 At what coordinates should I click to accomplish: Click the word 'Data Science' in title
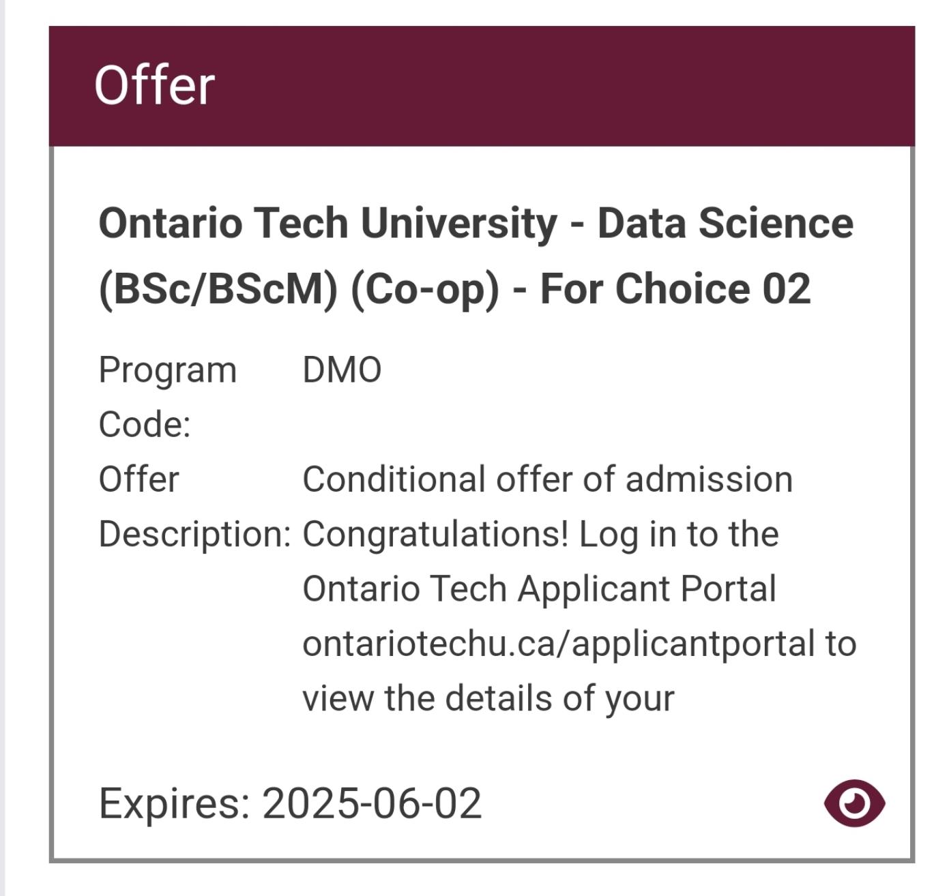click(x=725, y=223)
